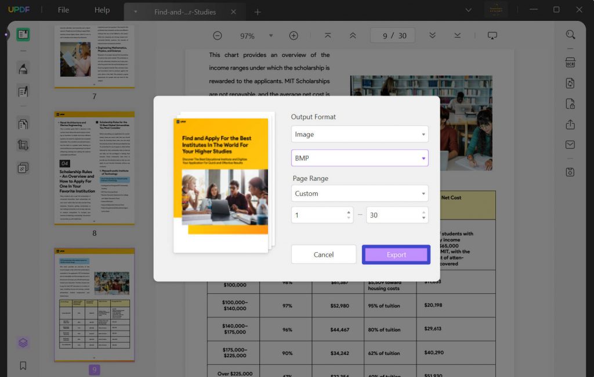Viewport: 594px width, 377px height.
Task: Open the OCR tool
Action: pyautogui.click(x=570, y=62)
